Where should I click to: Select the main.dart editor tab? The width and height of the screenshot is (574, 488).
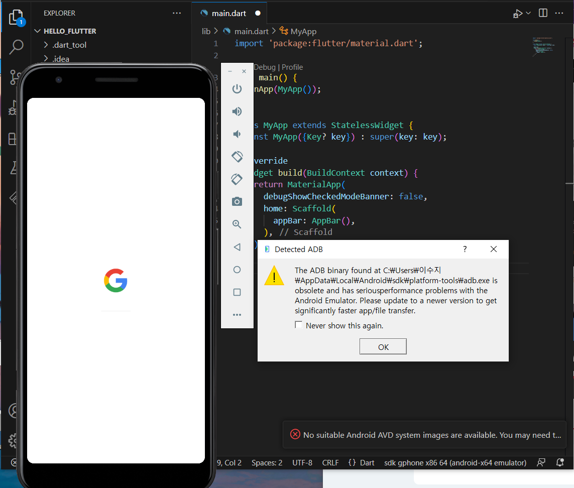click(x=229, y=13)
